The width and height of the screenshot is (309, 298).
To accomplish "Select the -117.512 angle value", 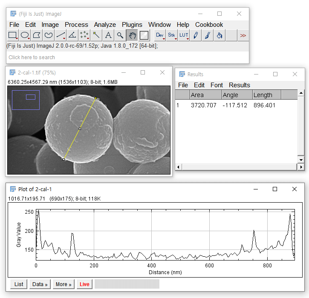I will (x=235, y=105).
